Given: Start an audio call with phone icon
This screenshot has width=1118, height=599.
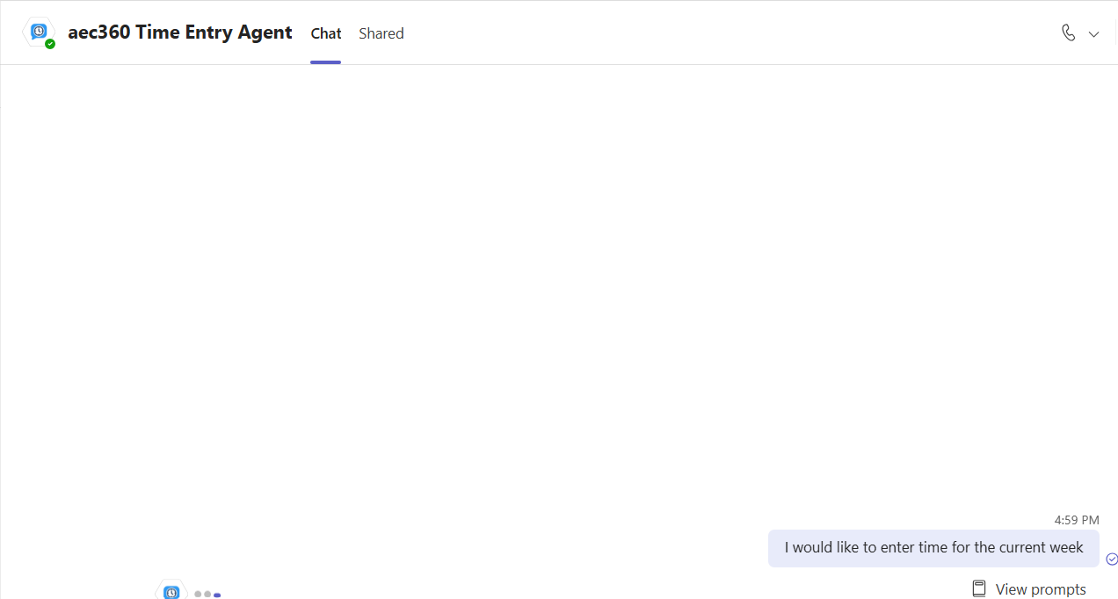Looking at the screenshot, I should pyautogui.click(x=1068, y=33).
